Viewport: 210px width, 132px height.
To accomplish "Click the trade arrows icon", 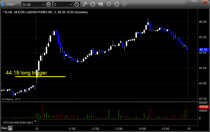I will click(x=125, y=4).
